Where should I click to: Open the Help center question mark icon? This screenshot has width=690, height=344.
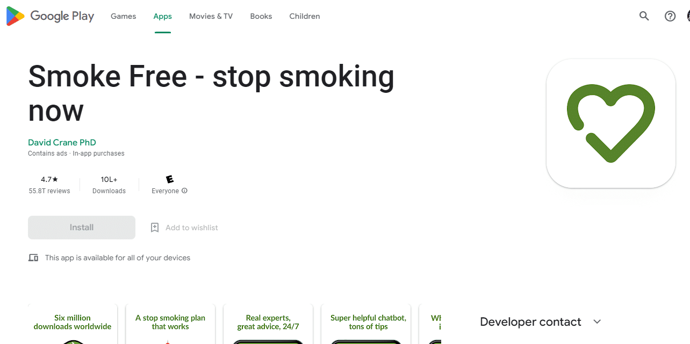[x=670, y=16]
